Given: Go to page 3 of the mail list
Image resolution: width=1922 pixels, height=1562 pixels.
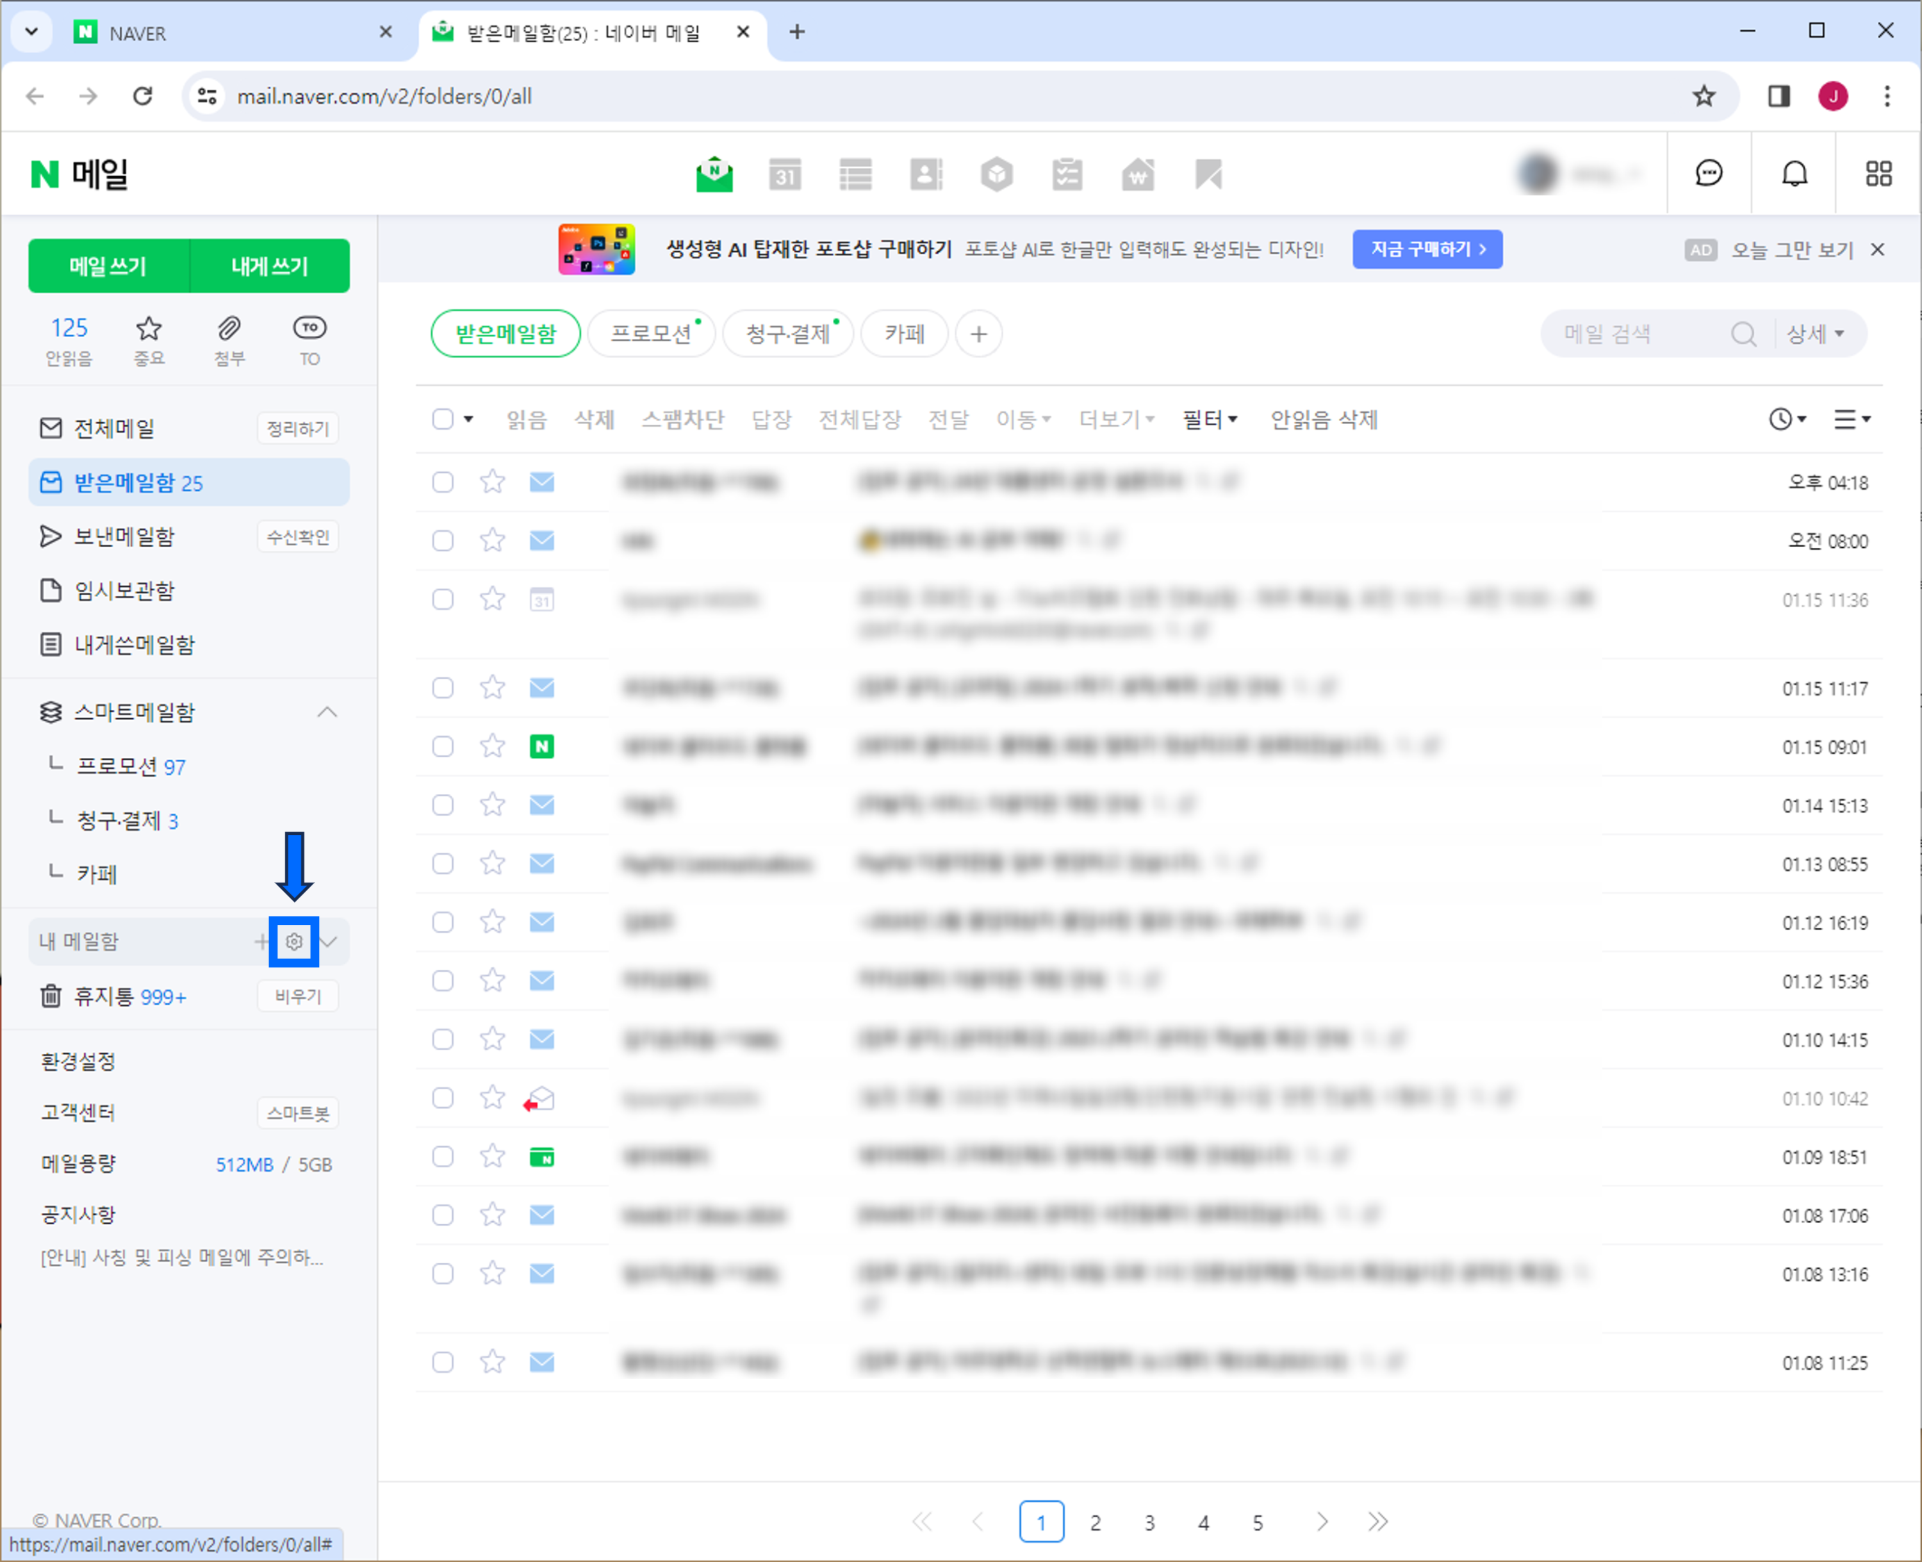Looking at the screenshot, I should coord(1149,1522).
